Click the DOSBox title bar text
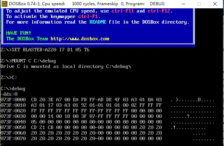This screenshot has height=146, width=224. (87, 4)
